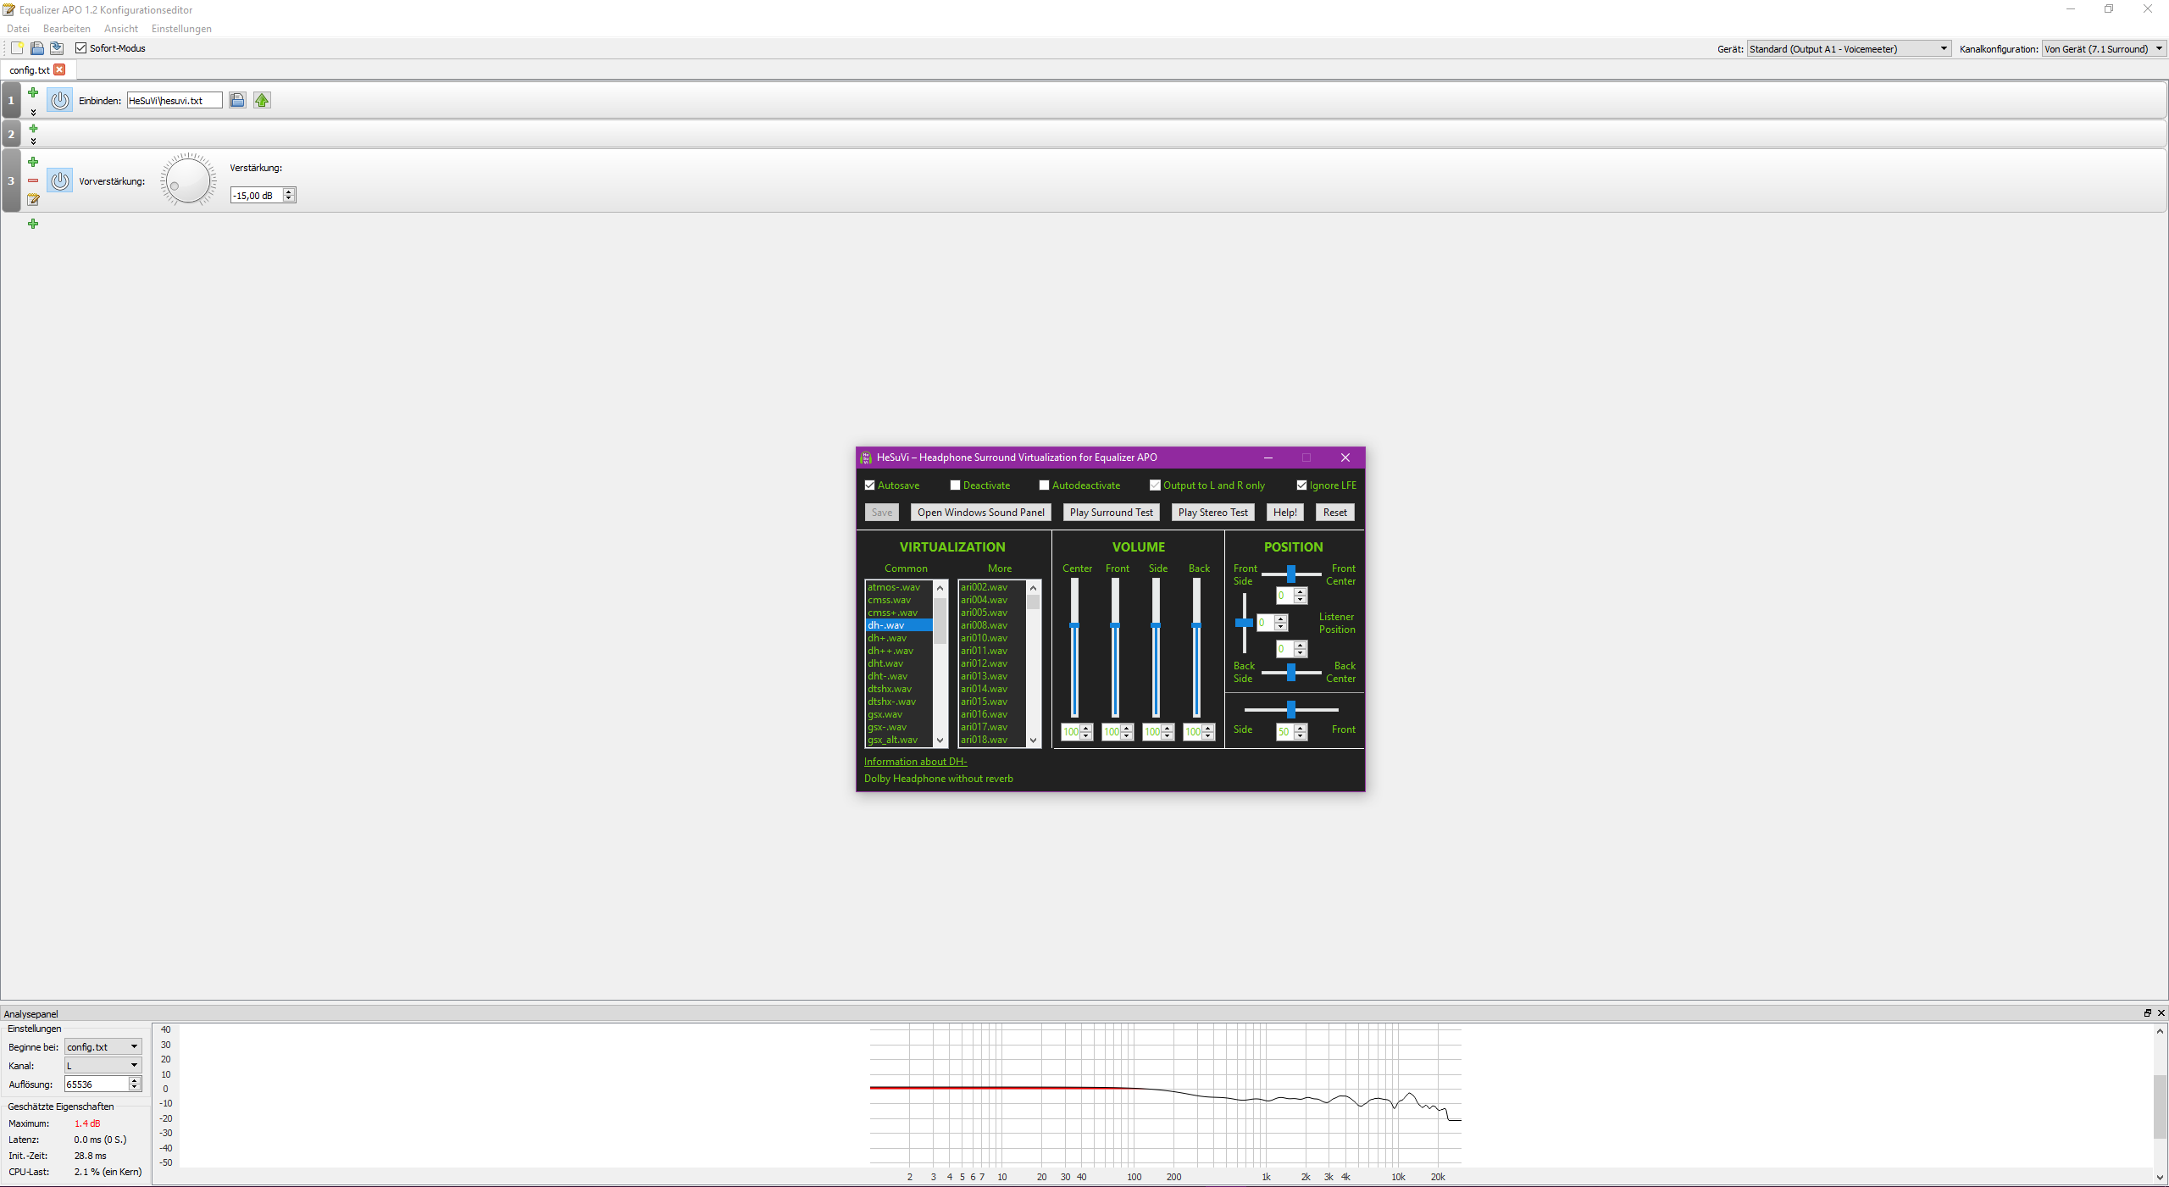The width and height of the screenshot is (2169, 1187).
Task: Expand the Kanal dropdown in the Analysepanel
Action: 103,1065
